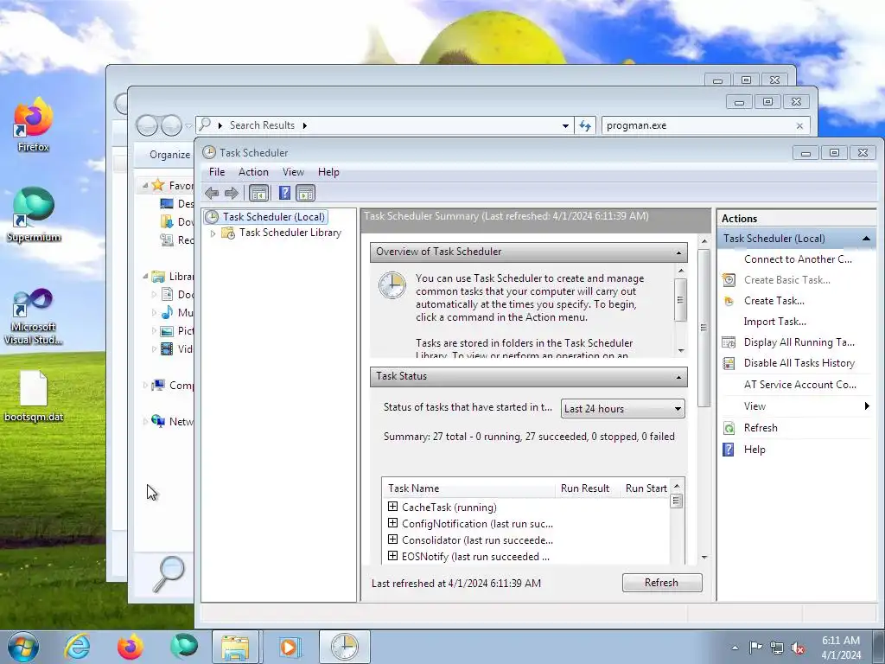Image resolution: width=885 pixels, height=664 pixels.
Task: Collapse the Task Status section
Action: [x=678, y=377]
